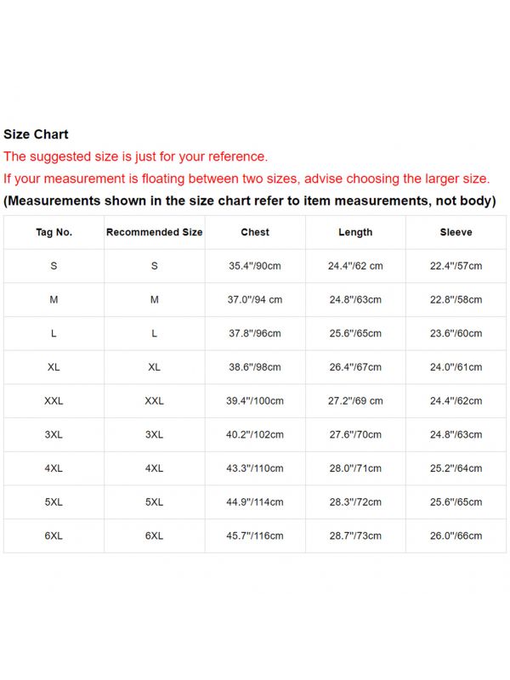Select the 3XL chest value 40.2"/102cm
The height and width of the screenshot is (680, 510).
tap(255, 434)
